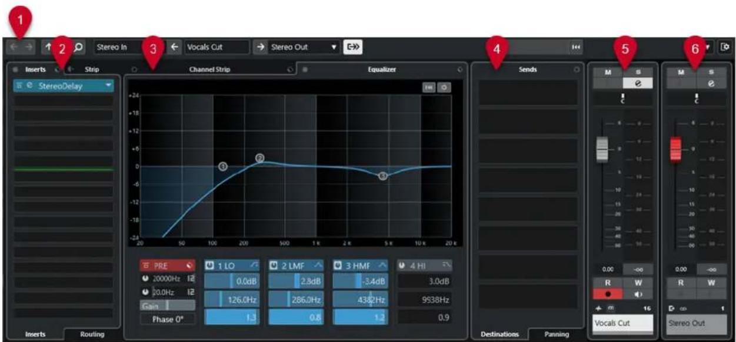This screenshot has height=342, width=736.
Task: Change band 3 HMF filter type
Action: [382, 266]
